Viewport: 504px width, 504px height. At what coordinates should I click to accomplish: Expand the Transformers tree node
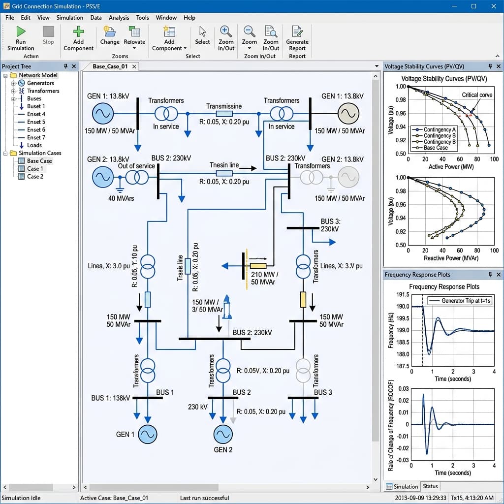pos(13,91)
